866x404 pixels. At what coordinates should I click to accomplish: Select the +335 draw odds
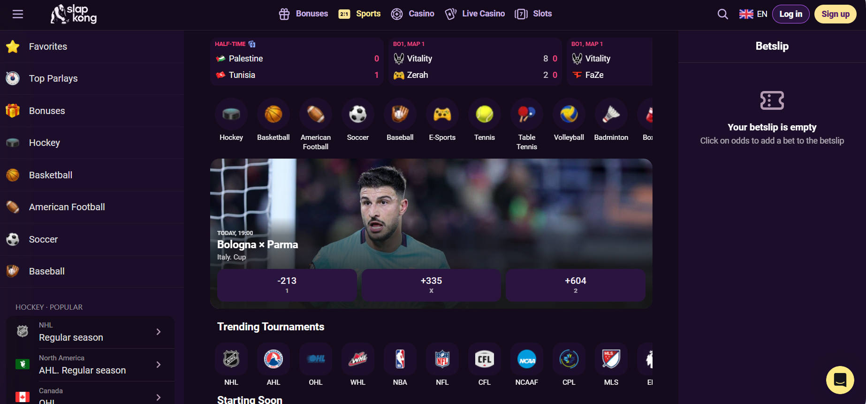click(431, 285)
